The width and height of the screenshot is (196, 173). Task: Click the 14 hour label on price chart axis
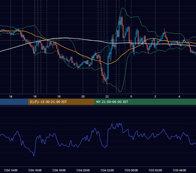coord(11,96)
